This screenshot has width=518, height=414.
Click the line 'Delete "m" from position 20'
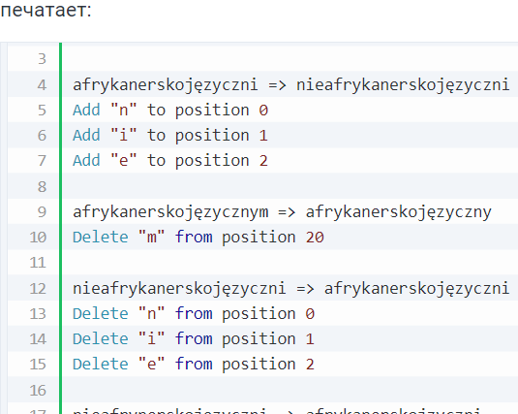(198, 238)
